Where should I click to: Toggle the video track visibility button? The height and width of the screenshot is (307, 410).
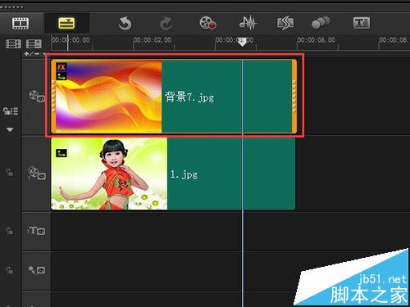tap(37, 97)
